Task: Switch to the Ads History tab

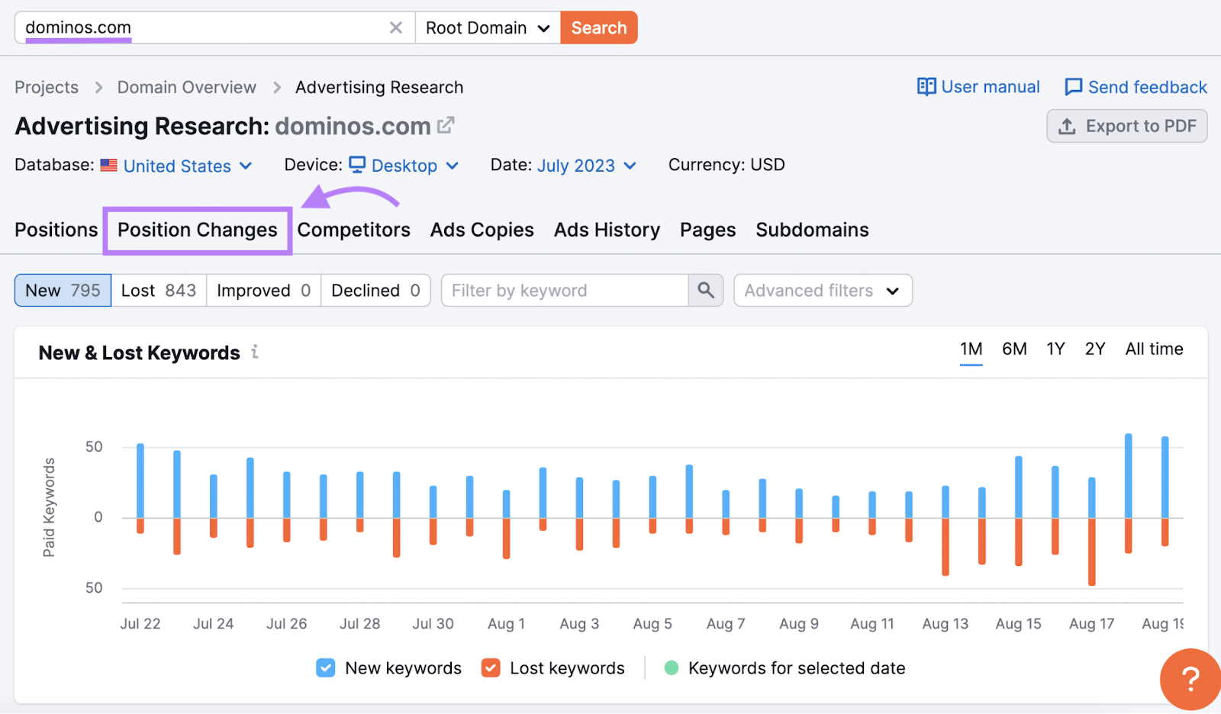Action: (x=606, y=230)
